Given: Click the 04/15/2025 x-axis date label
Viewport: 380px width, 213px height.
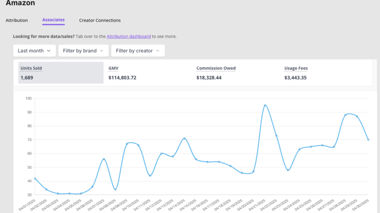Looking at the screenshot, I should coord(188,205).
